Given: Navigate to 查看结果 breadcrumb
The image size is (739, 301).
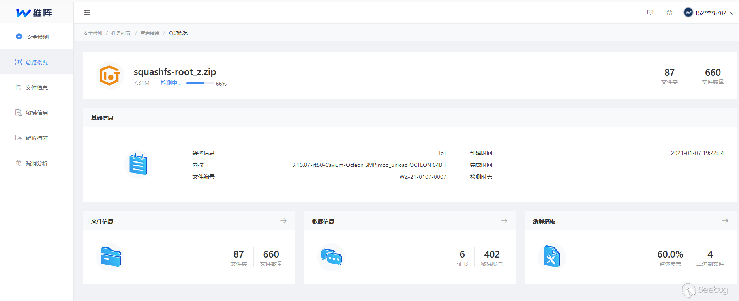Looking at the screenshot, I should (150, 33).
